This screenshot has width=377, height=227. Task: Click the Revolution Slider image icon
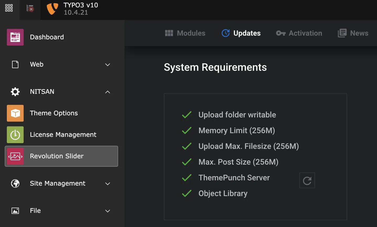(15, 156)
